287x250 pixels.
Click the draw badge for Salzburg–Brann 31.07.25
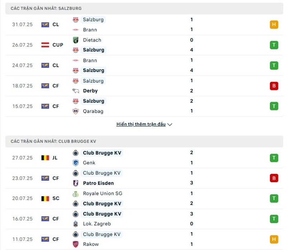click(274, 25)
